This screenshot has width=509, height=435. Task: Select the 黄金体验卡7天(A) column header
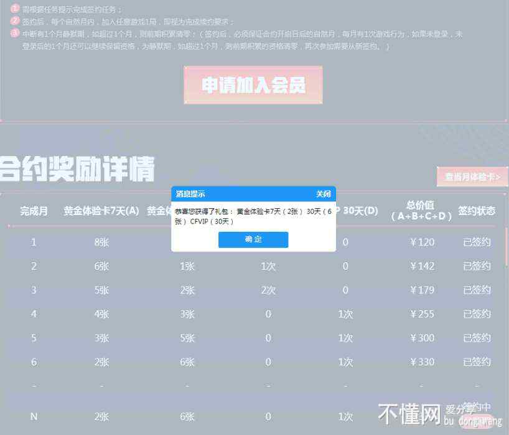tap(101, 211)
